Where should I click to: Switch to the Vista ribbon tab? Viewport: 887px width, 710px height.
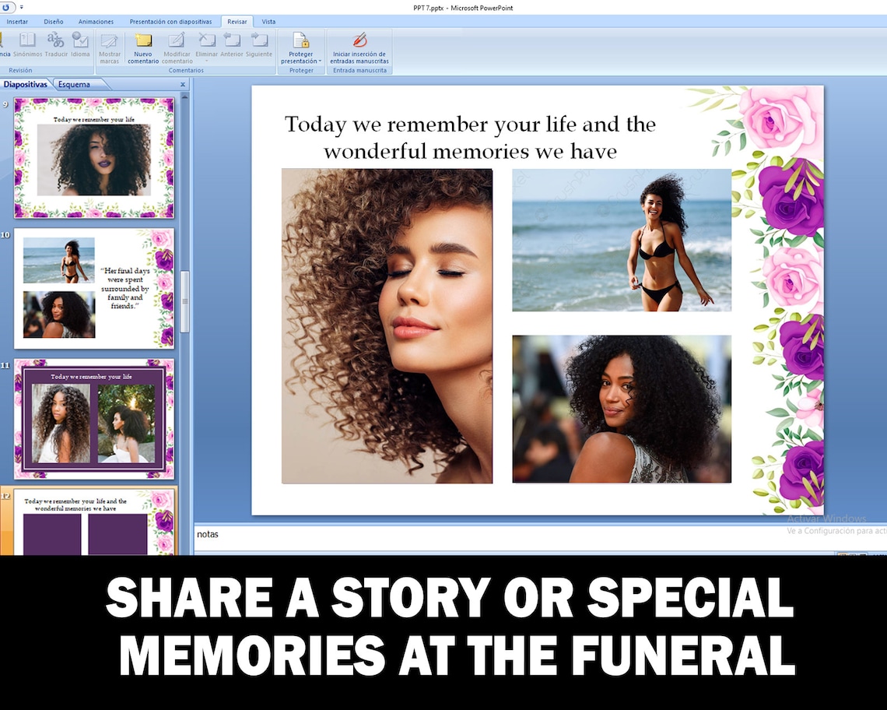[268, 21]
